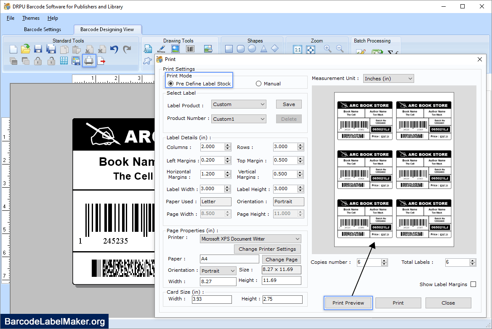Click the Fit to window zoom icon
Viewport: 492px width, 329px height.
[311, 50]
